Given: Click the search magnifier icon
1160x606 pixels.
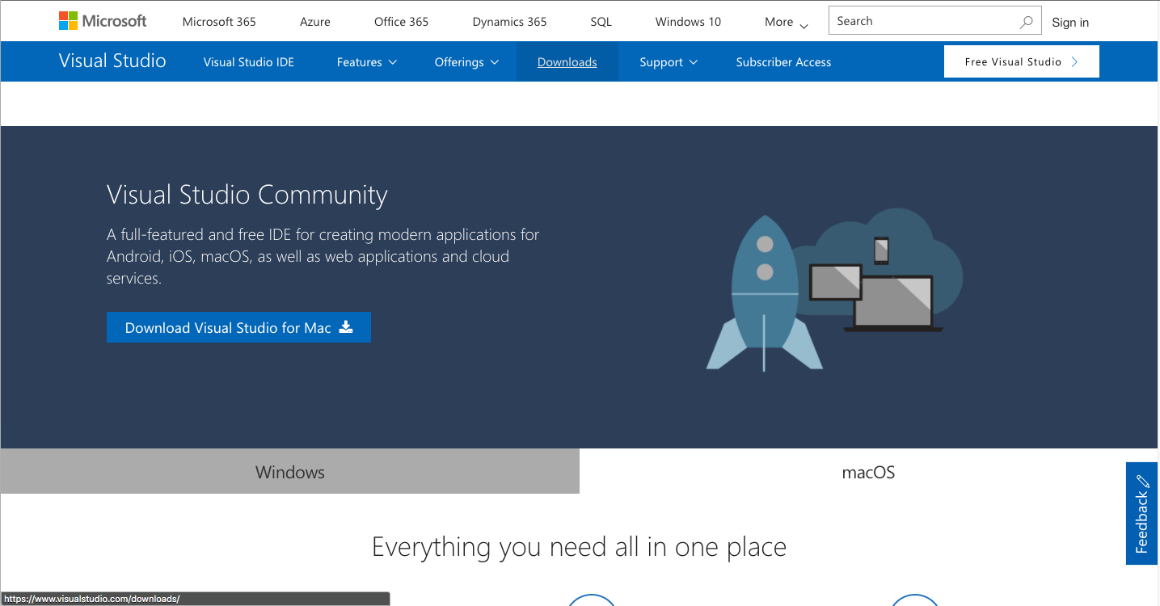Looking at the screenshot, I should [x=1027, y=22].
